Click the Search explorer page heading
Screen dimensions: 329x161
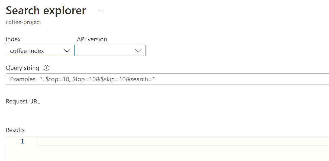(x=46, y=11)
